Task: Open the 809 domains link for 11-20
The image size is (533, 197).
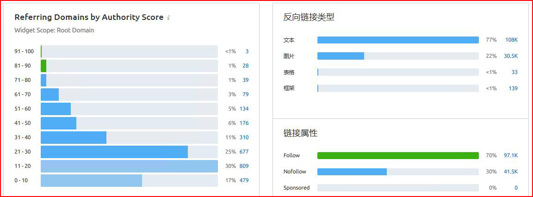Action: (x=244, y=166)
